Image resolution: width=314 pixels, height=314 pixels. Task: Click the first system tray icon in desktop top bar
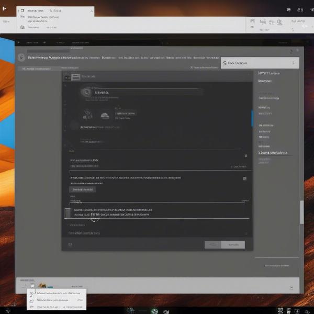[x=288, y=9]
